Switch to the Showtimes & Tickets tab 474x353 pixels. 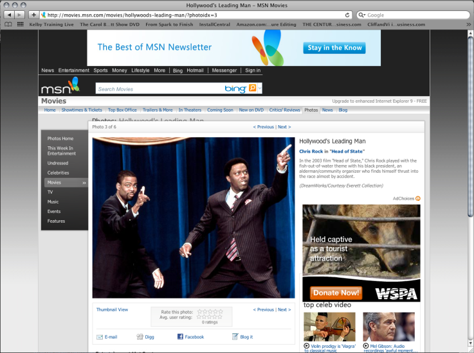click(82, 110)
